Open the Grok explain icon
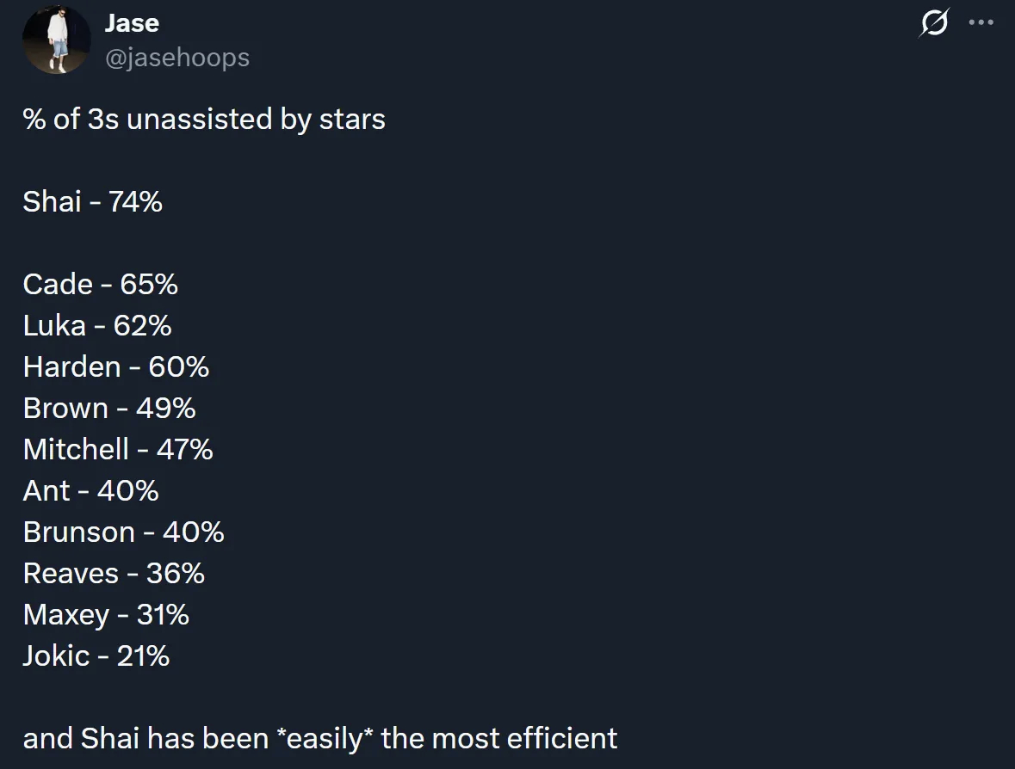The width and height of the screenshot is (1015, 769). (934, 23)
